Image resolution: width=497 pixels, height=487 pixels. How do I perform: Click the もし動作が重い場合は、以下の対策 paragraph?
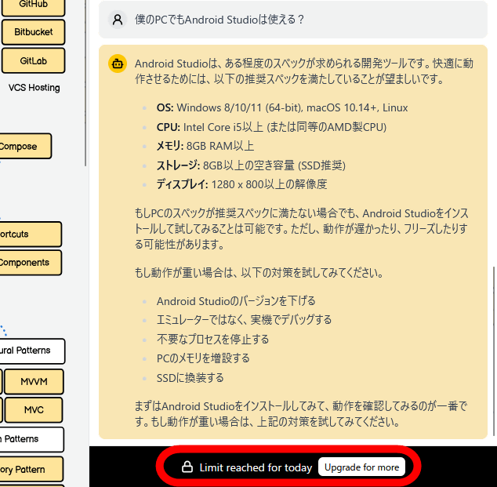point(259,273)
